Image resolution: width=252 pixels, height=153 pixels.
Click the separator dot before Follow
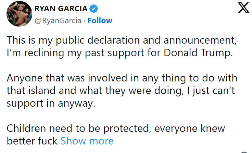click(x=84, y=20)
